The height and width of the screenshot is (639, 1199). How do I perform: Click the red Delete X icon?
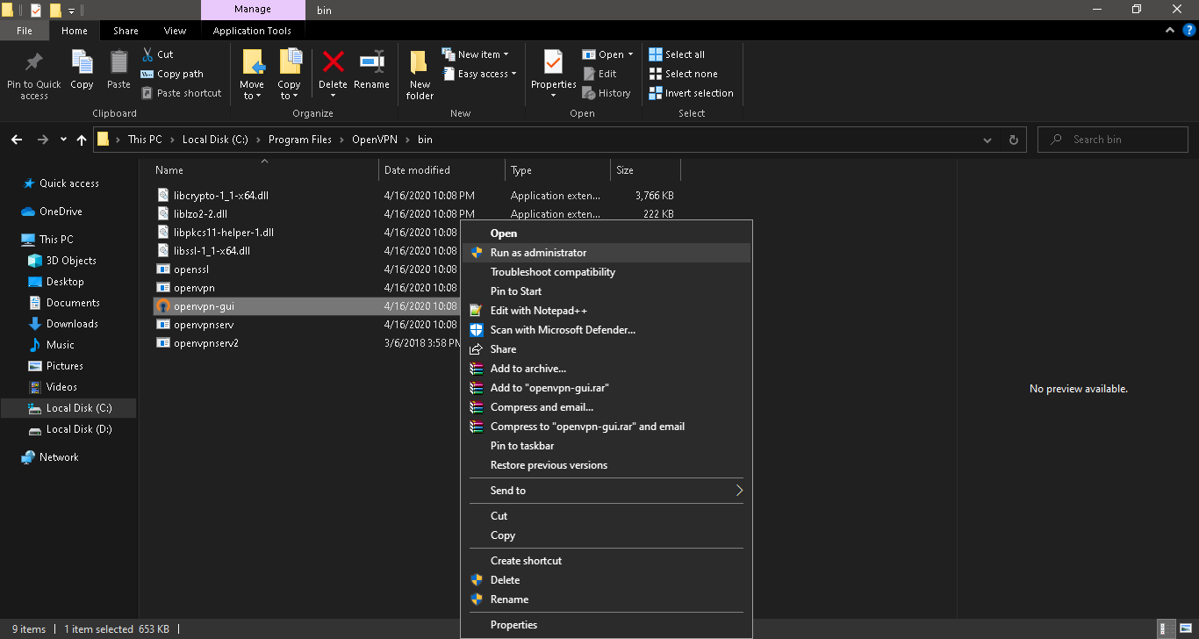[x=333, y=61]
